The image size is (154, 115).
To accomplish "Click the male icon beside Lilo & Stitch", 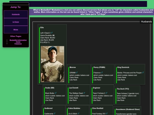I will coord(78,113).
